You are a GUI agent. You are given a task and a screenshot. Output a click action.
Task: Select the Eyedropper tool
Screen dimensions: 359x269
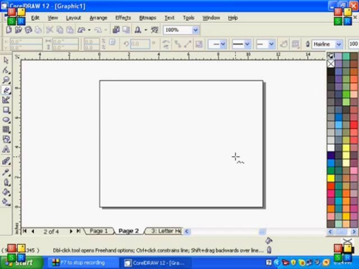[x=6, y=172]
